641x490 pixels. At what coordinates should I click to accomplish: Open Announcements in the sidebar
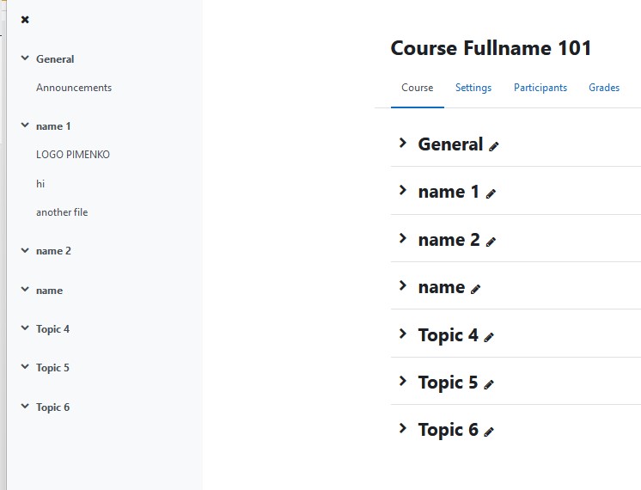tap(74, 88)
